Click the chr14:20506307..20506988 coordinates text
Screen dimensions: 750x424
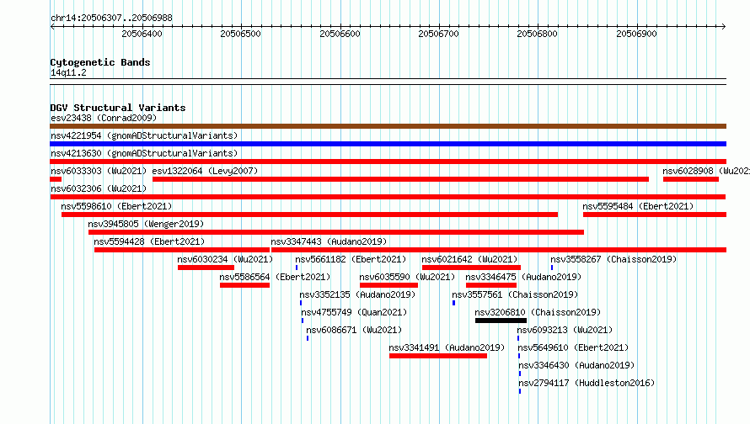pos(111,18)
